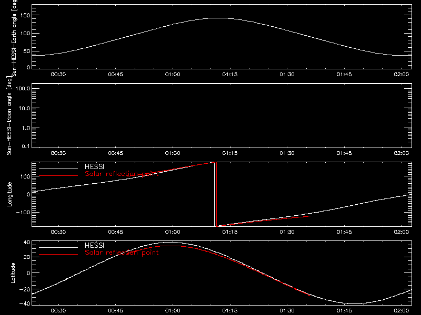This screenshot has width=421, height=315.
Task: Click the vertical red longitude wrap line
Action: (217, 194)
